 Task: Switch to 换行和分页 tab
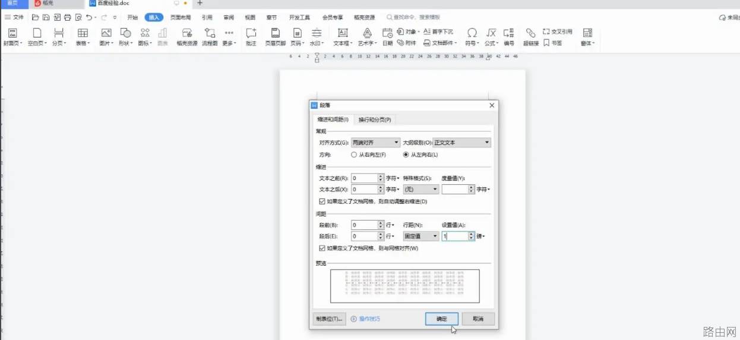[375, 119]
